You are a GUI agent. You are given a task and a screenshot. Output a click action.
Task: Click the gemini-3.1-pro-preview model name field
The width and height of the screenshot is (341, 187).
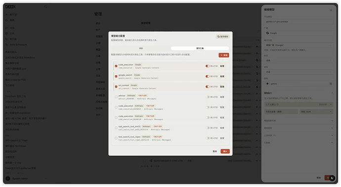298,22
